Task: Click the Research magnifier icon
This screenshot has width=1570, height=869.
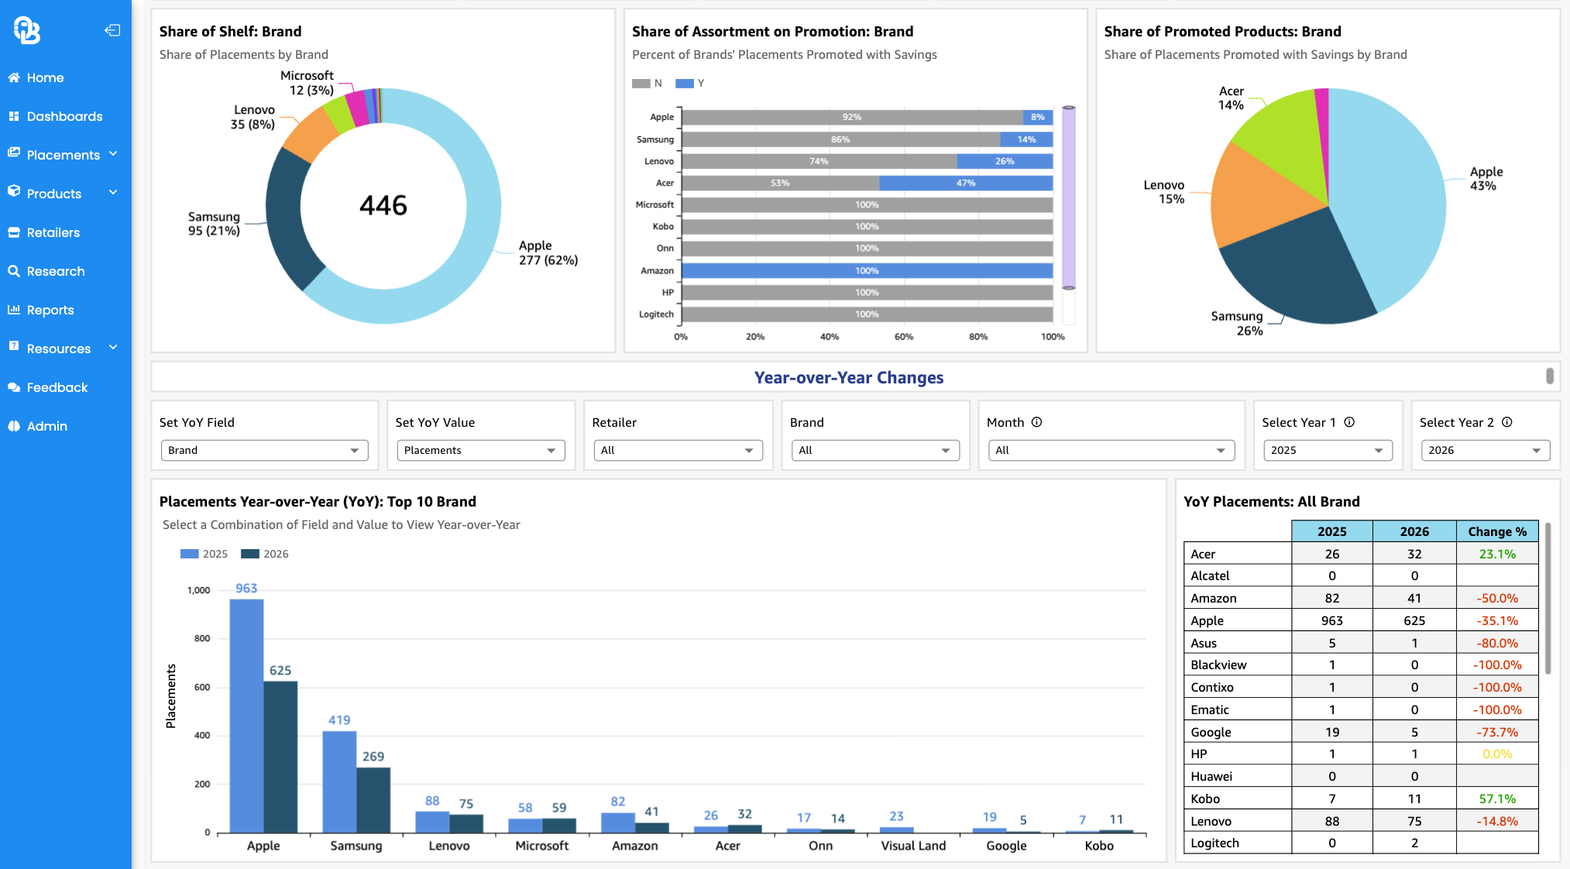Action: click(14, 271)
